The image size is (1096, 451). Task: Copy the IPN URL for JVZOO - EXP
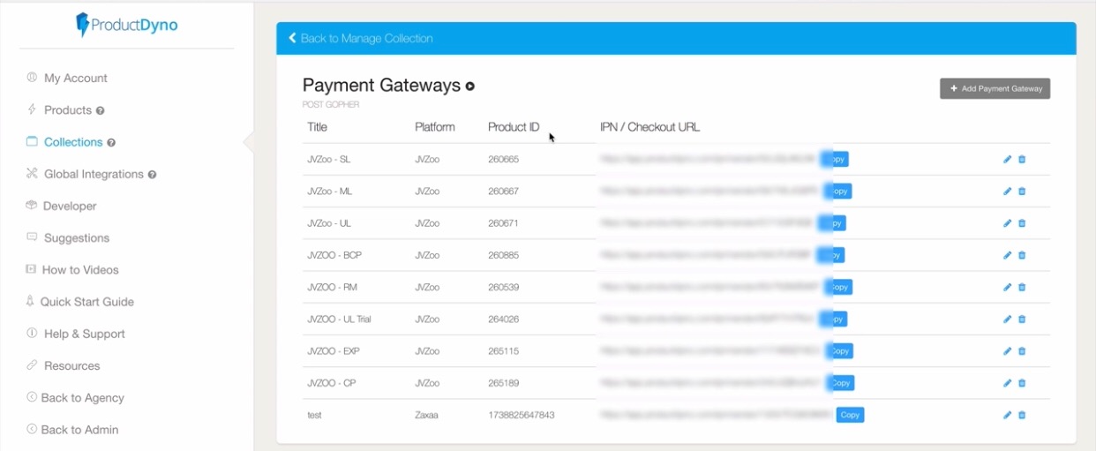coord(839,351)
